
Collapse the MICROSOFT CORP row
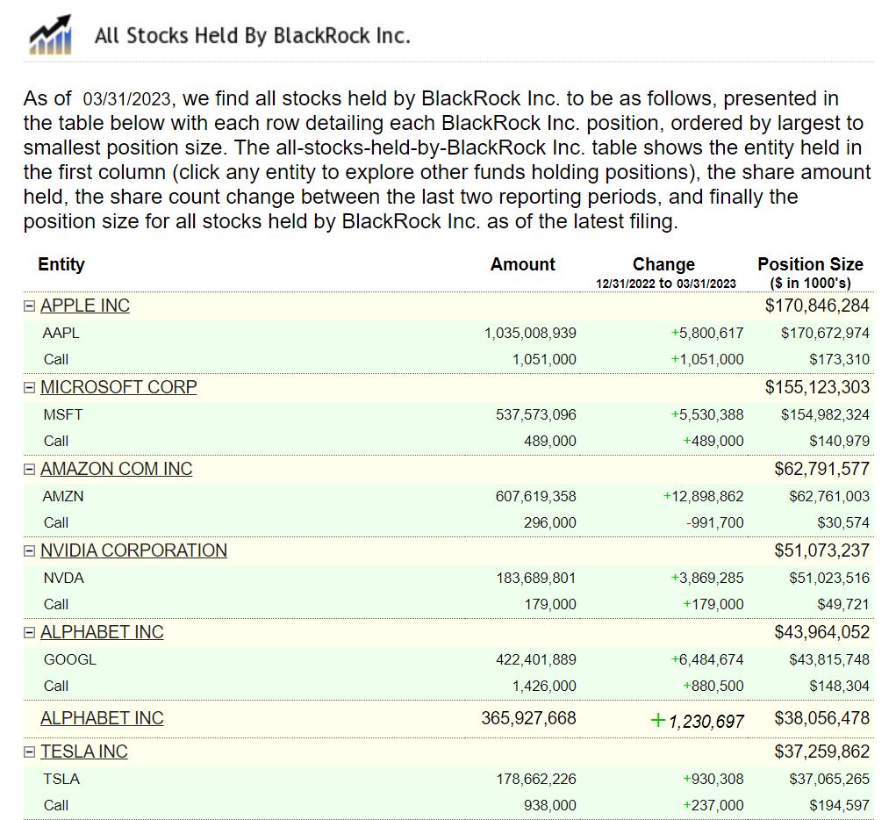point(29,388)
